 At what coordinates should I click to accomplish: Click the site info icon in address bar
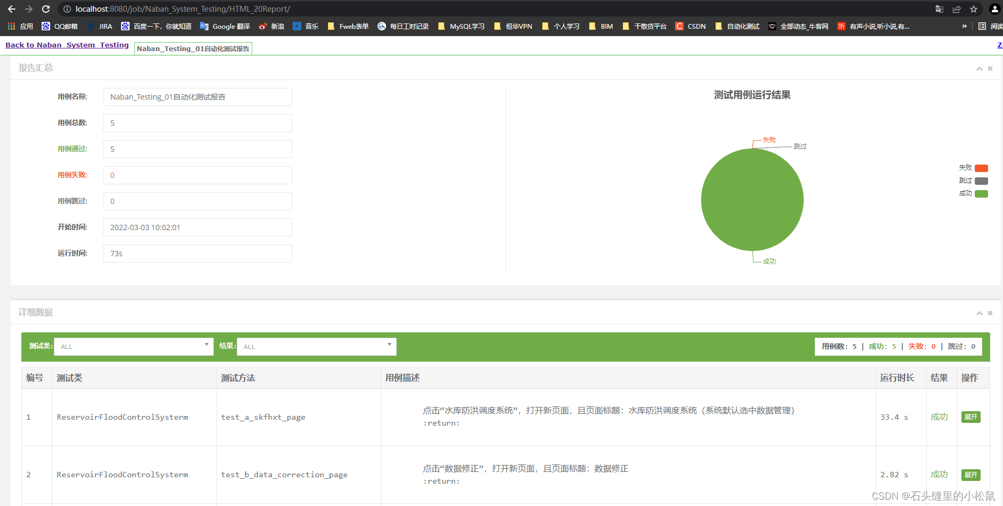(67, 9)
